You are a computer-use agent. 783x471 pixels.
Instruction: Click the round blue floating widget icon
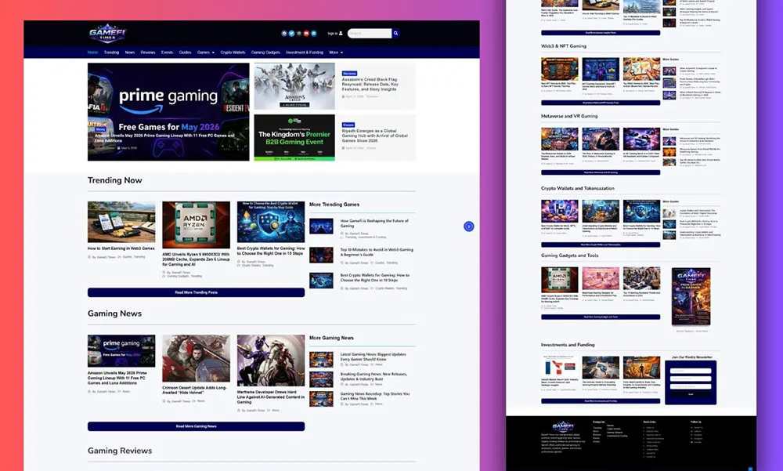point(468,226)
